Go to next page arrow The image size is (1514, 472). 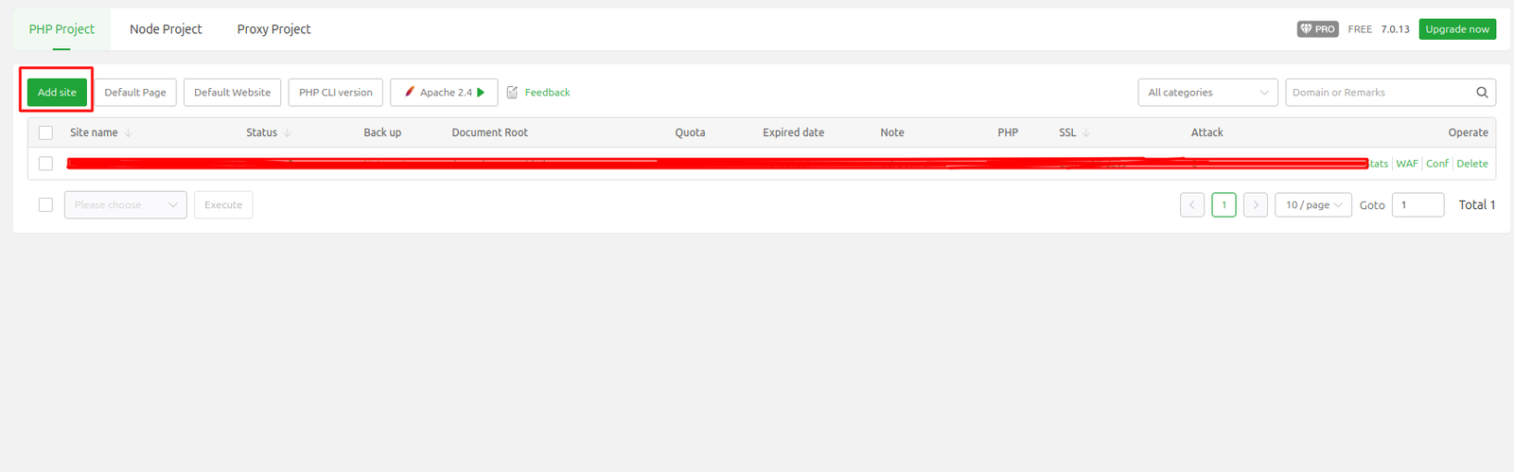coord(1256,205)
